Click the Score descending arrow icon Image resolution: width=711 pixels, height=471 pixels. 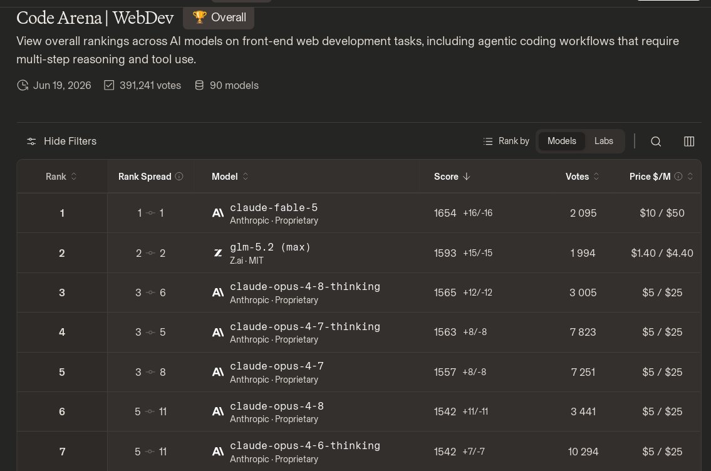pos(467,177)
